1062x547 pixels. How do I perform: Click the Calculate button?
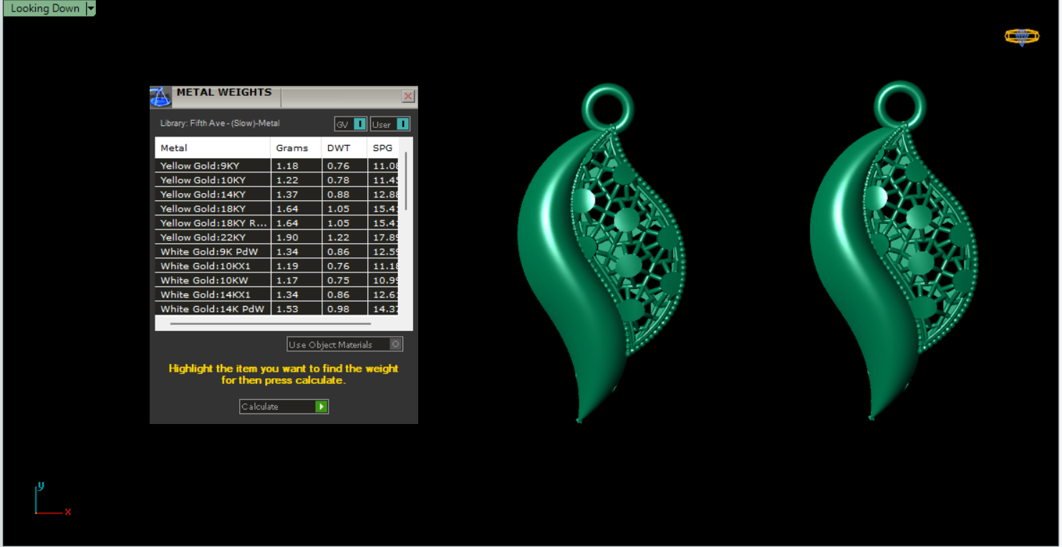click(284, 407)
